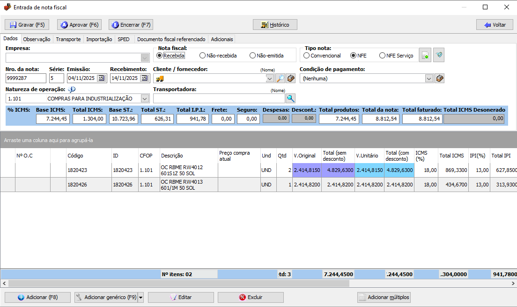Click the Emissão date calendar icon

(x=101, y=79)
